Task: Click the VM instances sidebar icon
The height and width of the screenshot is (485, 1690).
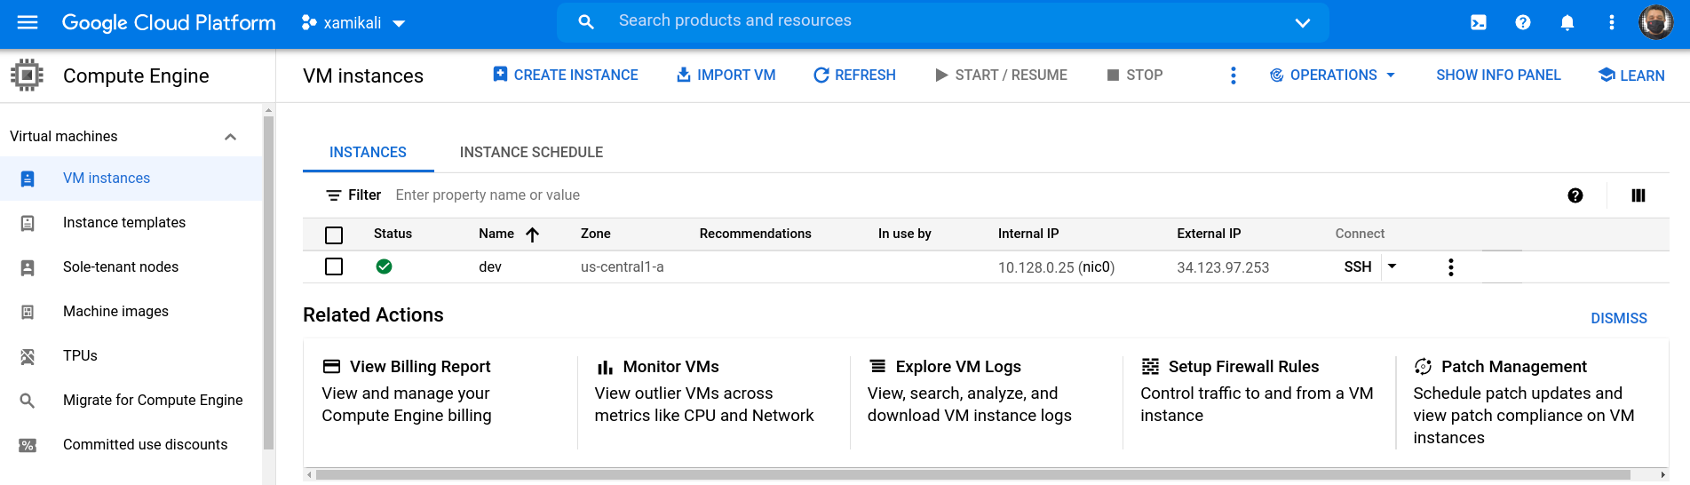Action: (x=28, y=179)
